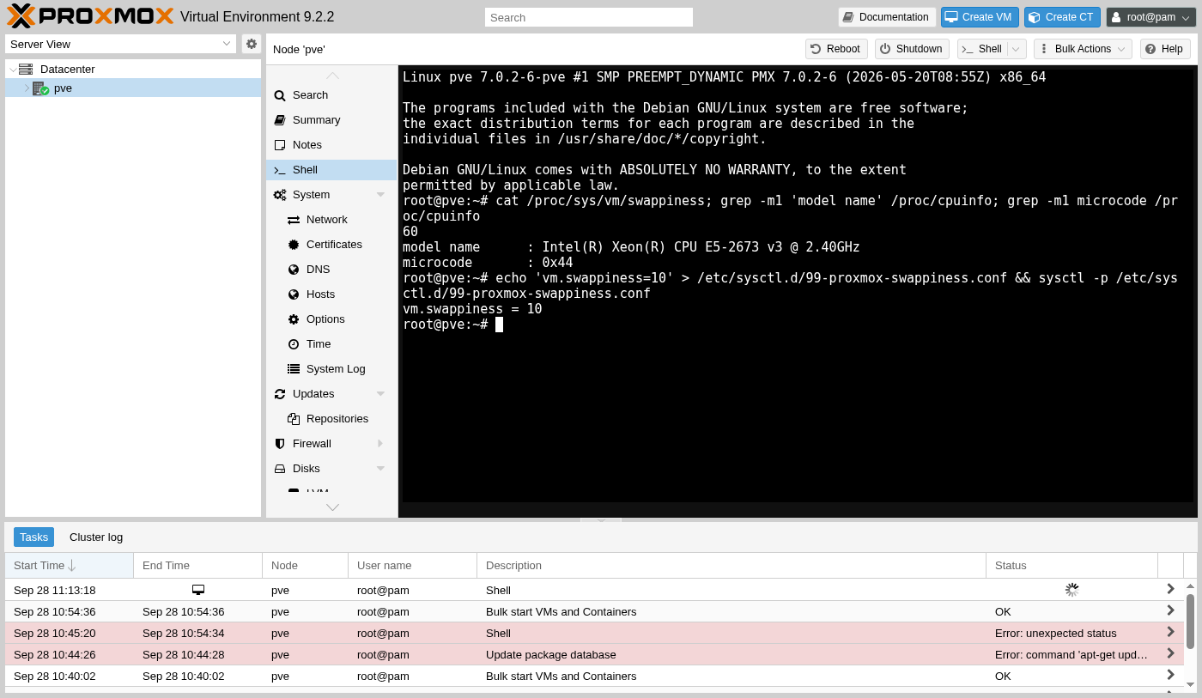
Task: Open details arrow for 10:45:20 Shell task
Action: point(1170,632)
